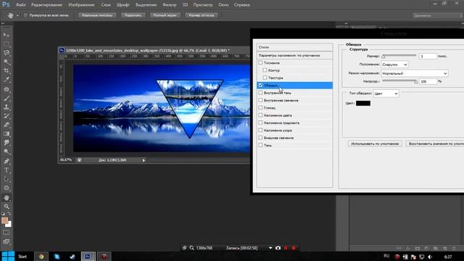Select the Zoom tool in toolbox
The width and height of the screenshot is (464, 261).
(x=7, y=206)
